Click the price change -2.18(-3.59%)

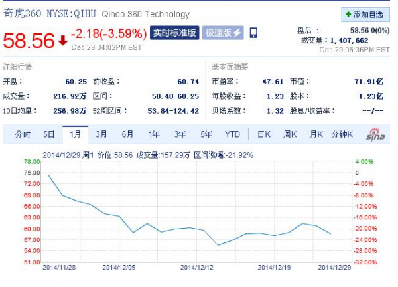pos(109,34)
